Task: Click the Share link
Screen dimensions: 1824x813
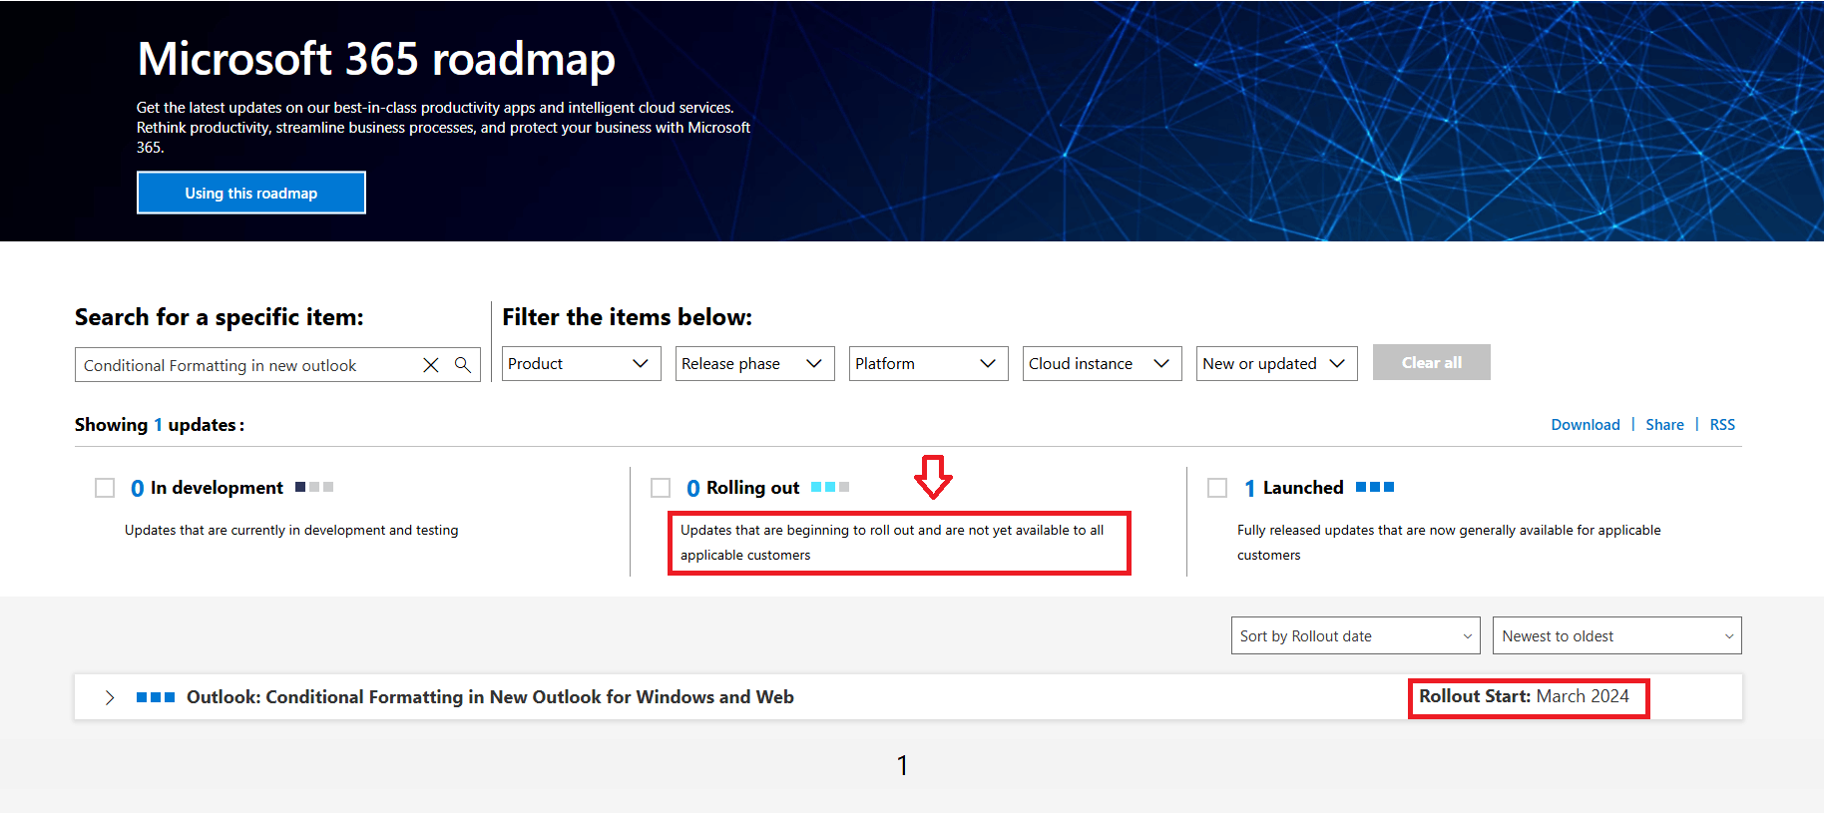Action: 1664,425
